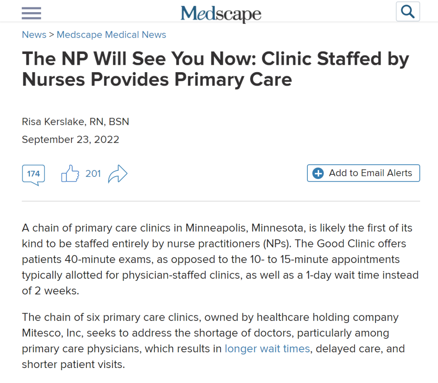Click Add to Email Alerts button
The height and width of the screenshot is (383, 438).
tap(363, 173)
